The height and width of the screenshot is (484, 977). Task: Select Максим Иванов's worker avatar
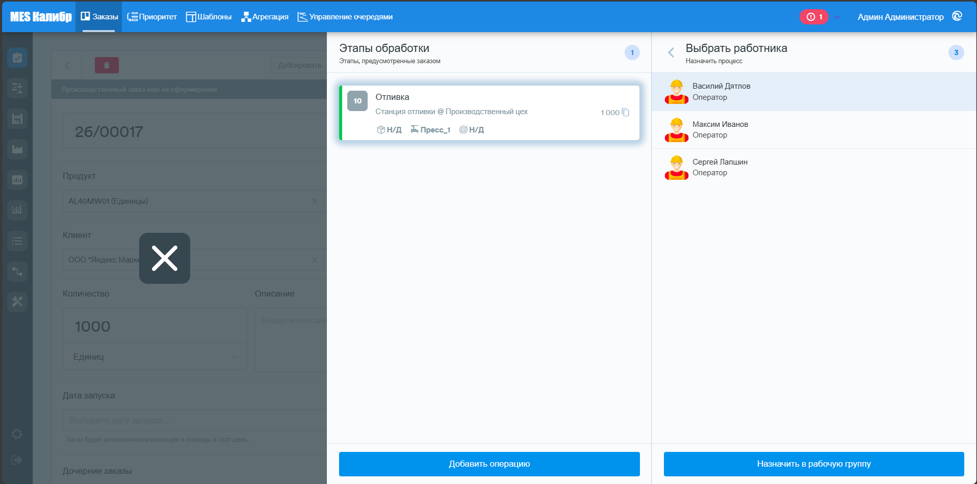tap(677, 130)
